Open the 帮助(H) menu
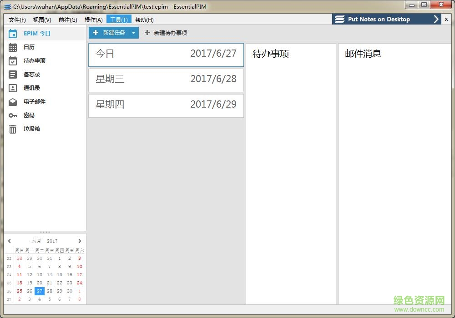Image resolution: width=455 pixels, height=318 pixels. [144, 20]
